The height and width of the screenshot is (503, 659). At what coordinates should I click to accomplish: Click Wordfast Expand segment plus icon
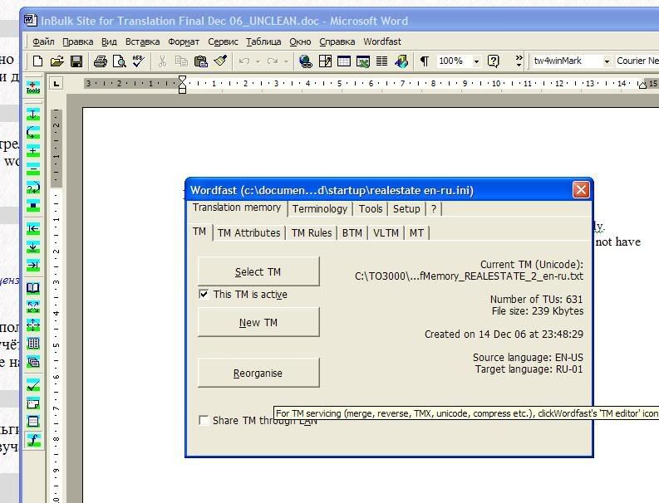click(x=33, y=151)
